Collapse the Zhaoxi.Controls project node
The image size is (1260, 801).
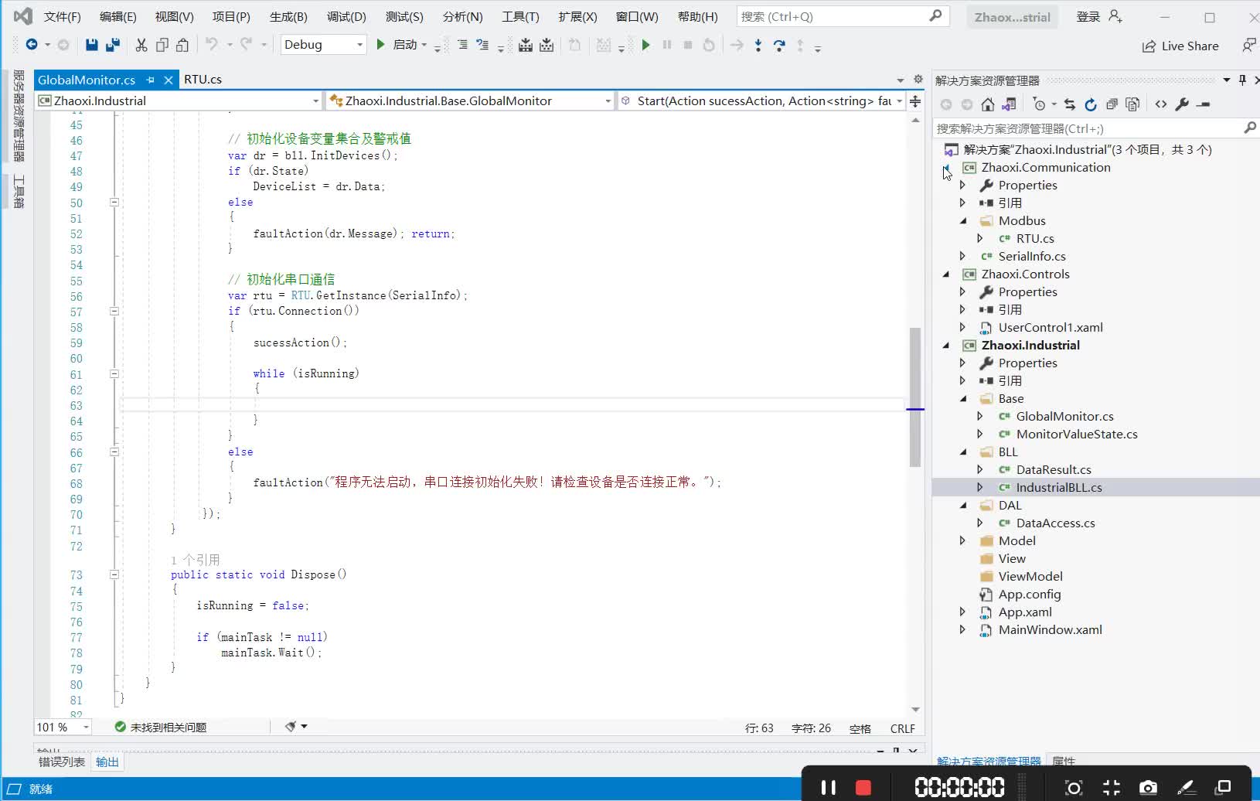[x=946, y=274]
